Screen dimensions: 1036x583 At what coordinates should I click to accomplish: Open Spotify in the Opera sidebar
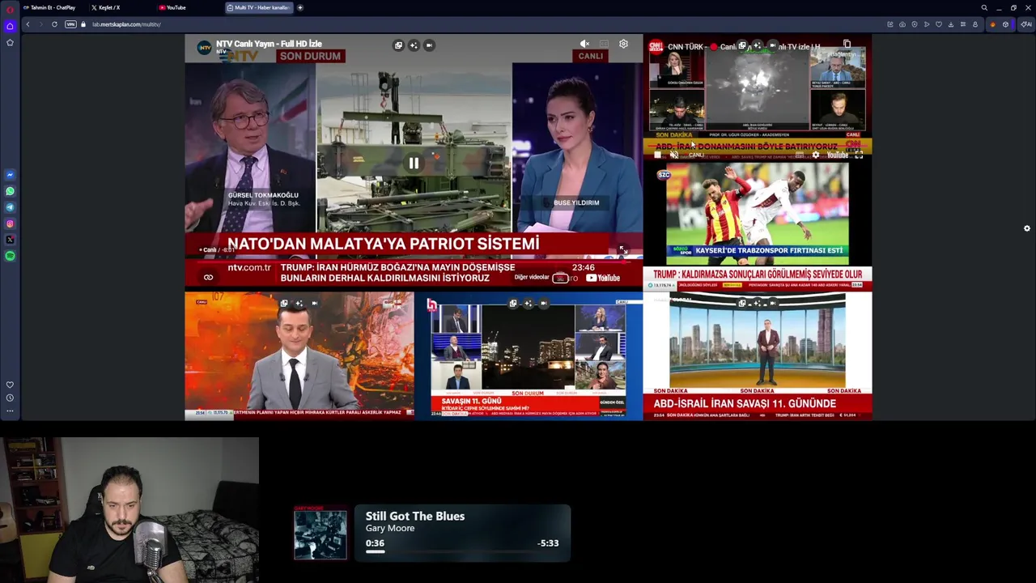tap(10, 256)
